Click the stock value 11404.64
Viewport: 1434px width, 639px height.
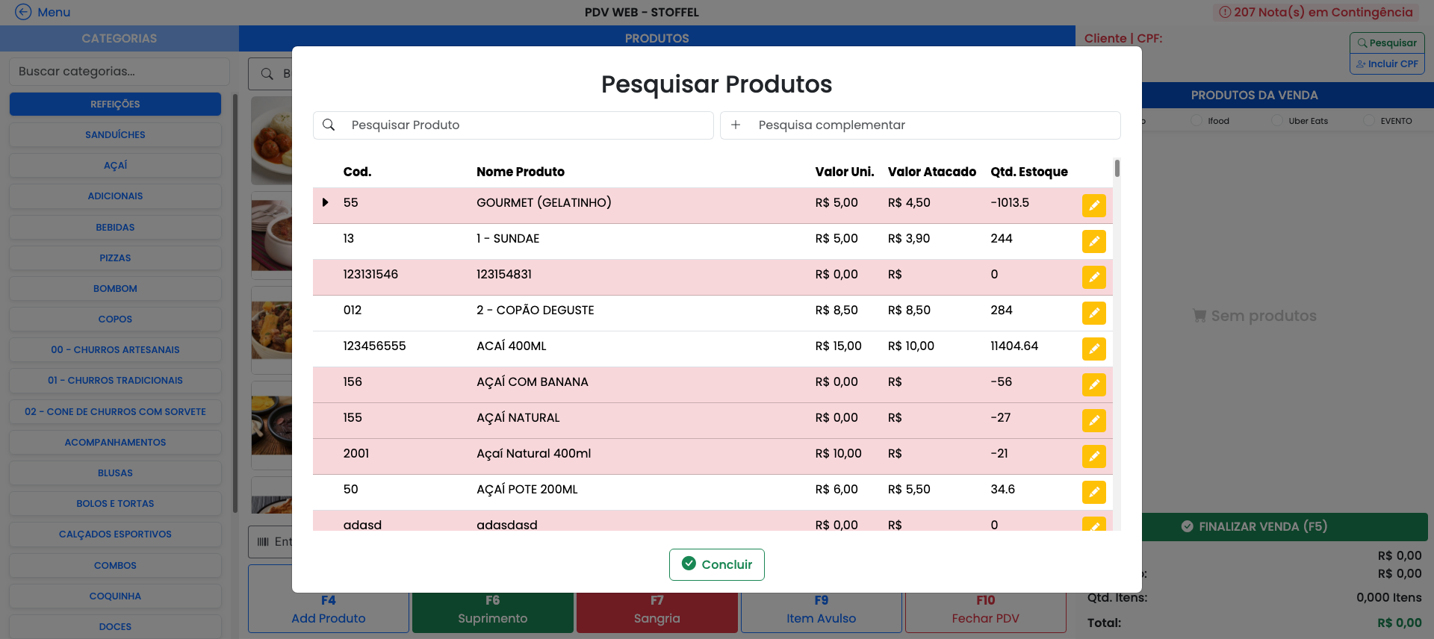1014,346
